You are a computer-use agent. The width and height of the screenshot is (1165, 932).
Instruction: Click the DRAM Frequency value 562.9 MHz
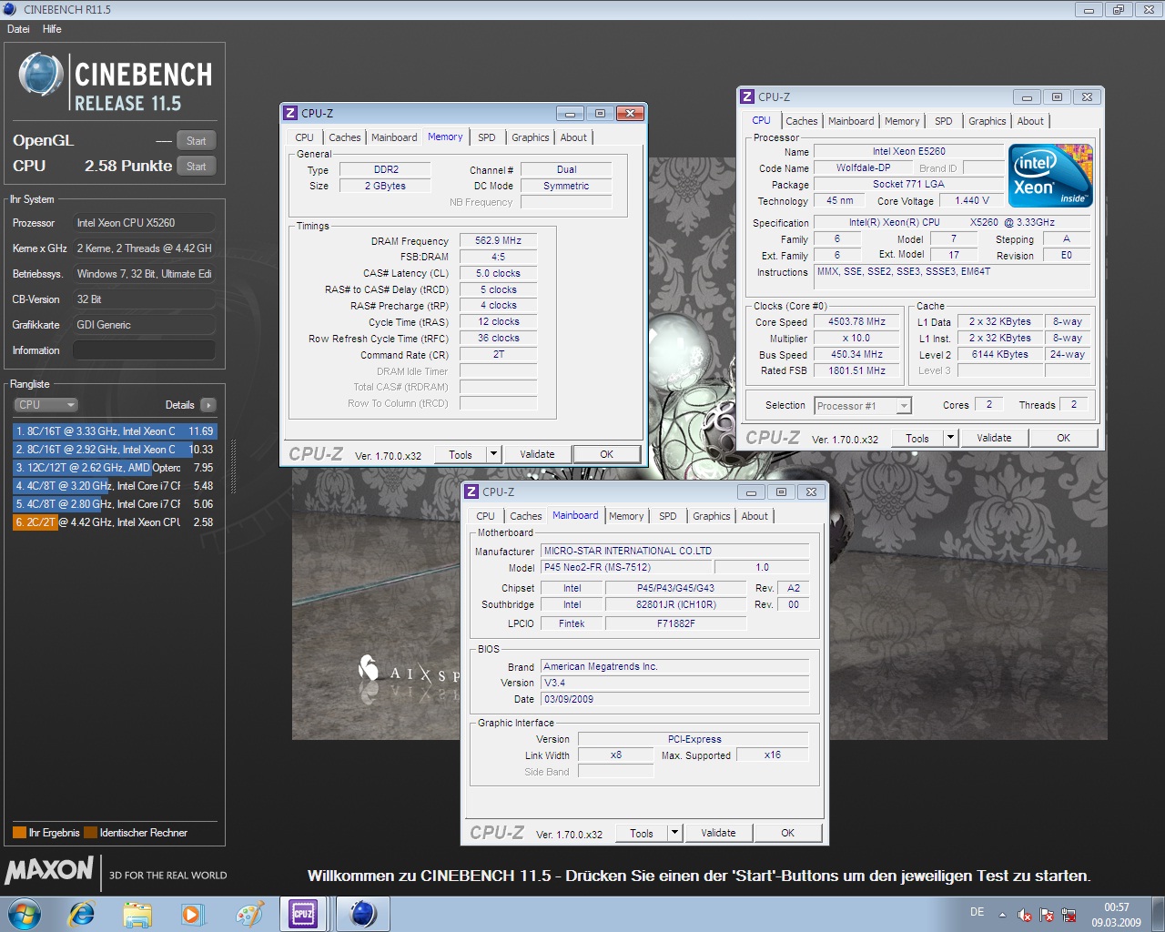click(x=498, y=241)
